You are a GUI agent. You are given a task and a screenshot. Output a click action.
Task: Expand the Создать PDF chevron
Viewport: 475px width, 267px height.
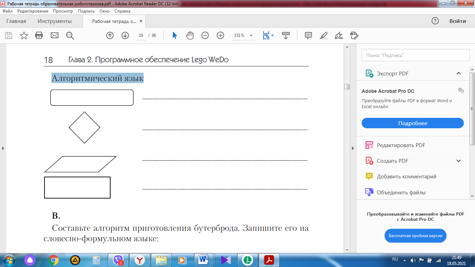459,161
